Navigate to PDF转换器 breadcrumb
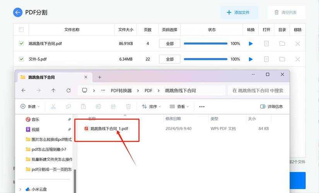Image resolution: width=319 pixels, height=193 pixels. (121, 91)
